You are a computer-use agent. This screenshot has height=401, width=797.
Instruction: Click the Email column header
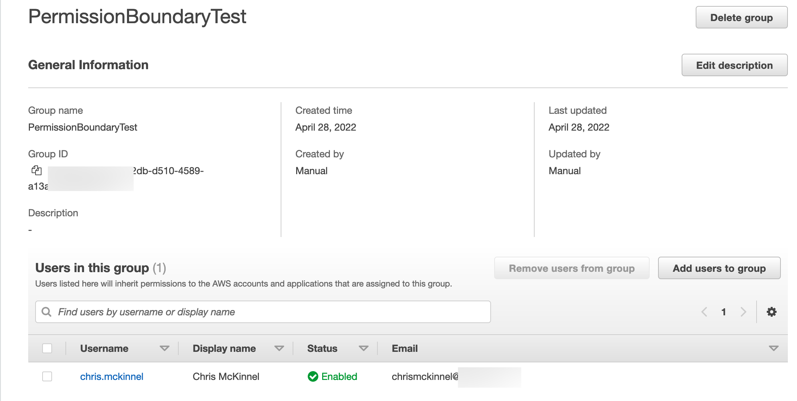[404, 348]
